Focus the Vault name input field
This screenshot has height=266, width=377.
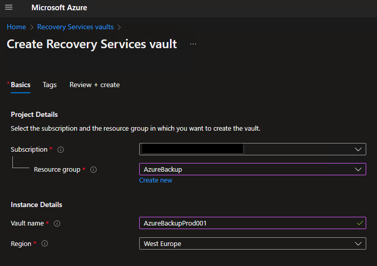[253, 223]
